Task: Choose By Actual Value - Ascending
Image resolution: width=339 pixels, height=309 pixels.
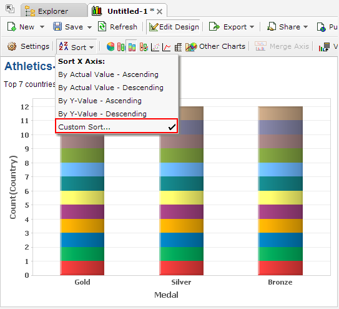Action: [x=108, y=74]
